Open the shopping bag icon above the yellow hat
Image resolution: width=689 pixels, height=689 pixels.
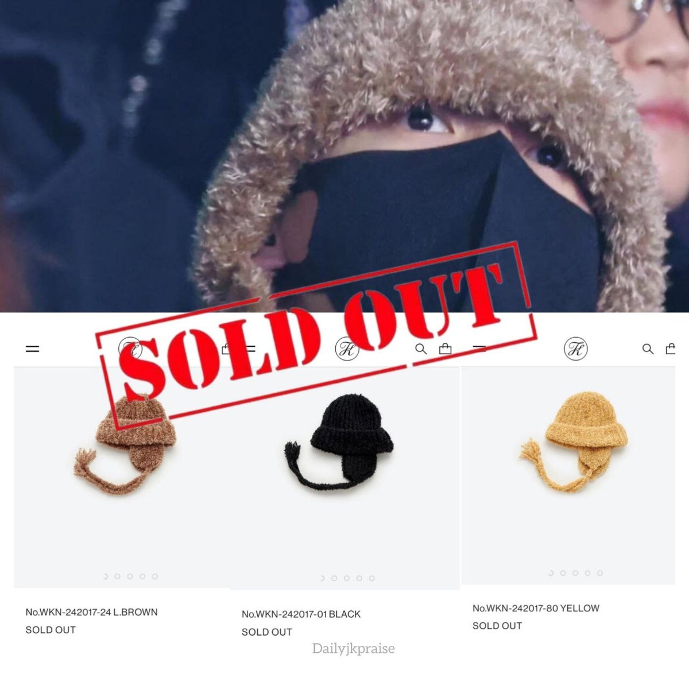(x=670, y=349)
